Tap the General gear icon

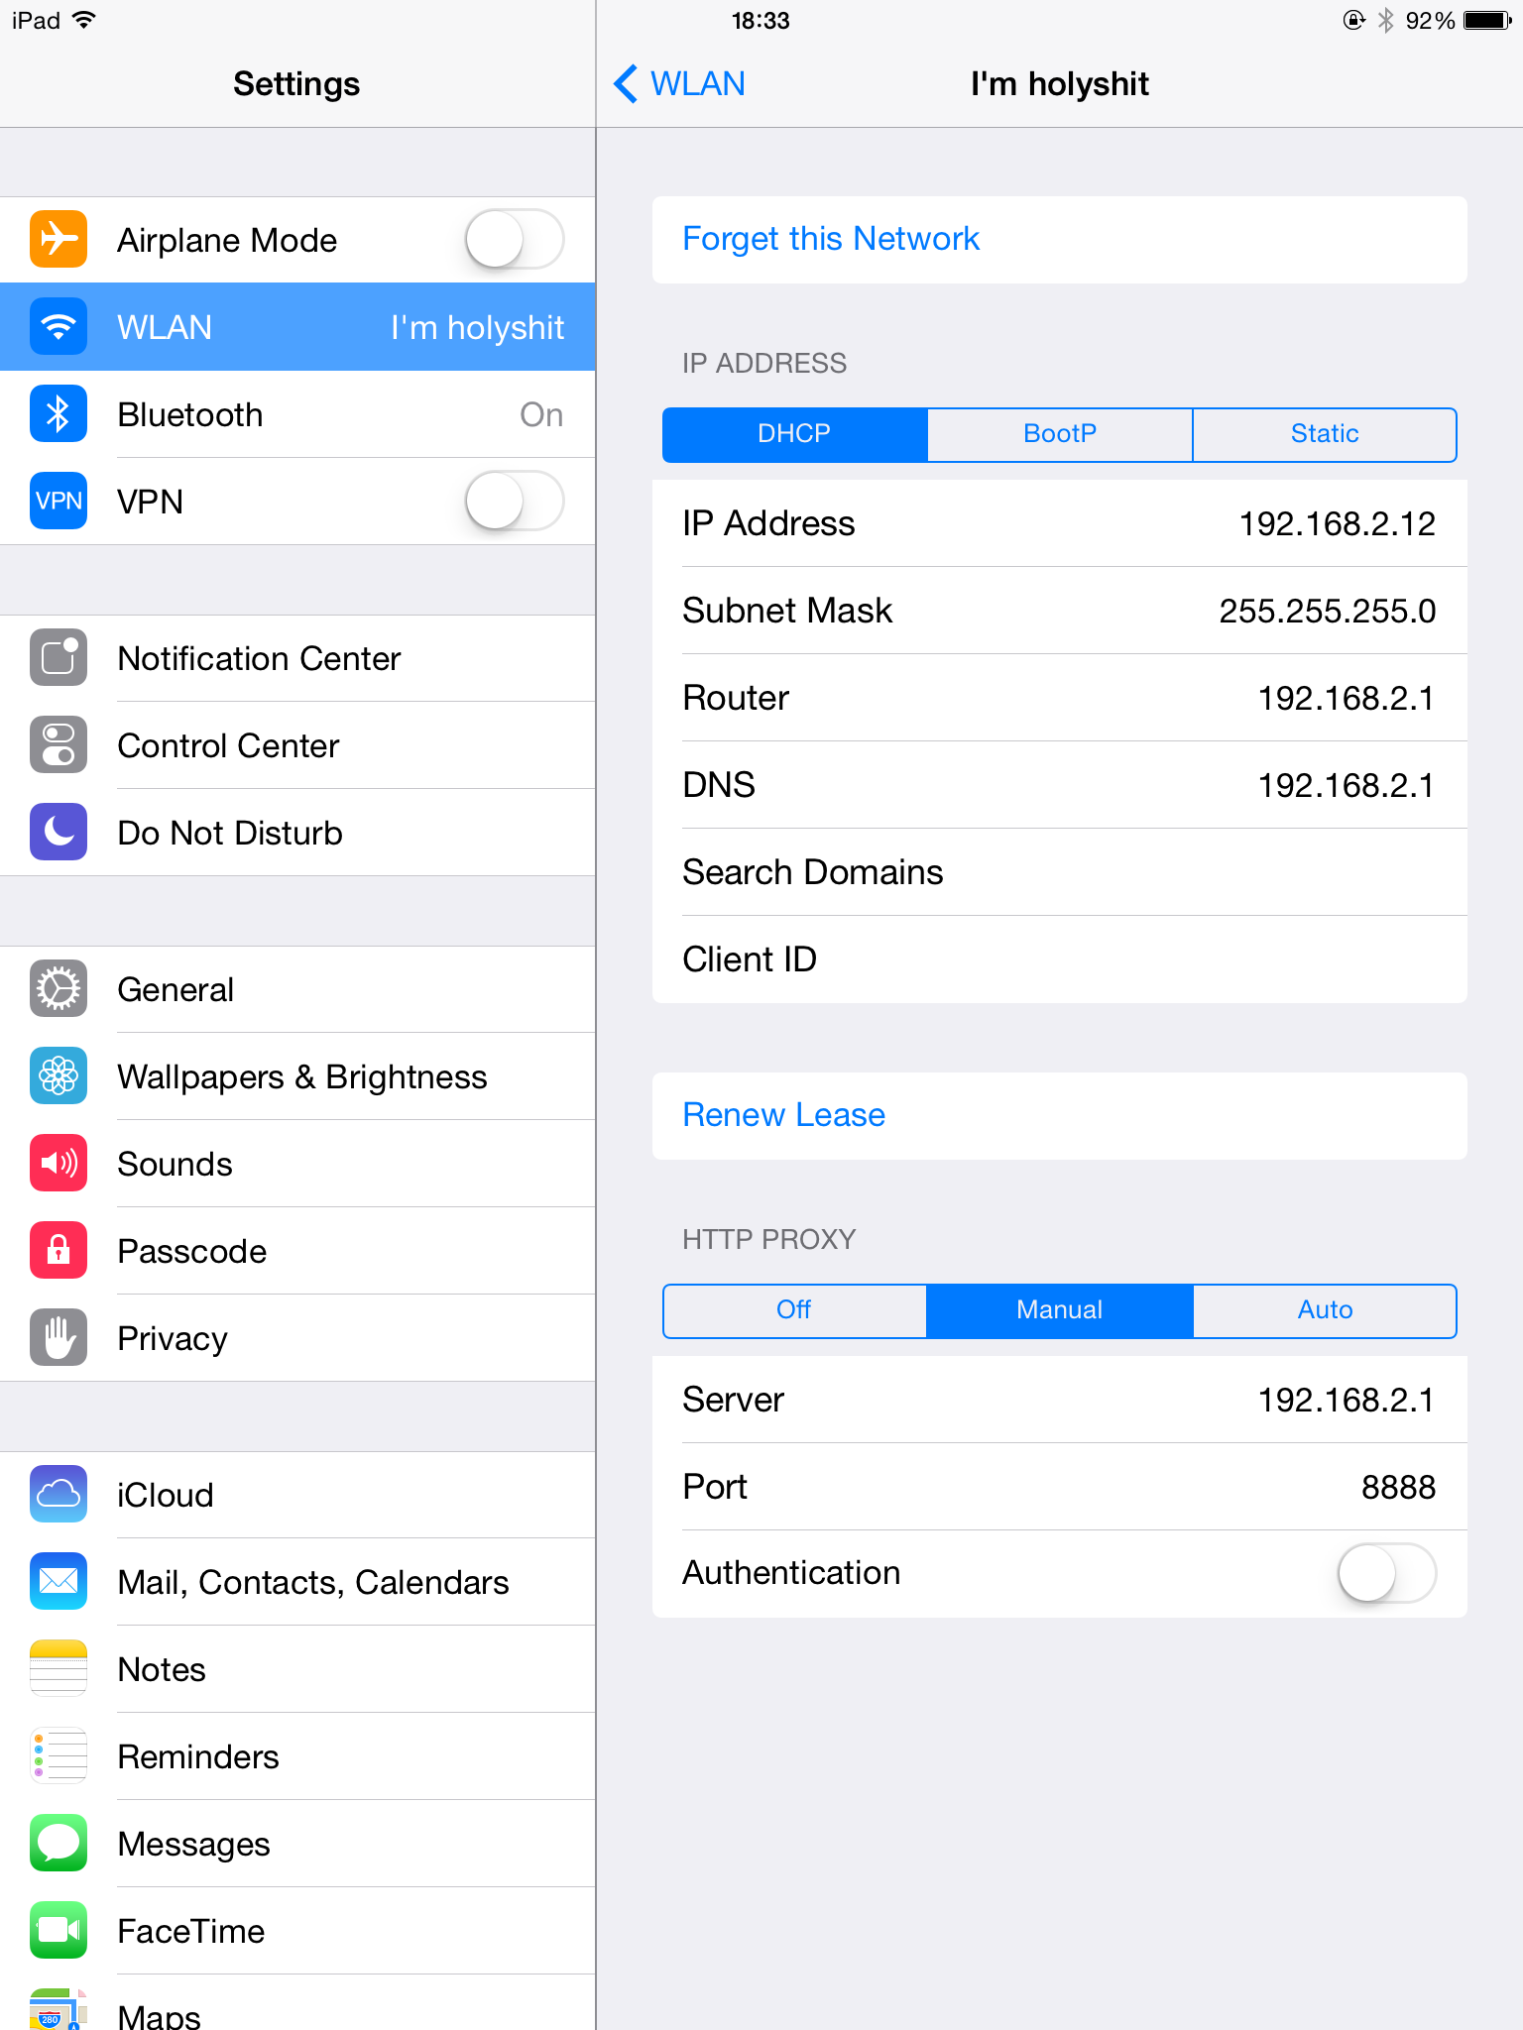click(x=59, y=989)
